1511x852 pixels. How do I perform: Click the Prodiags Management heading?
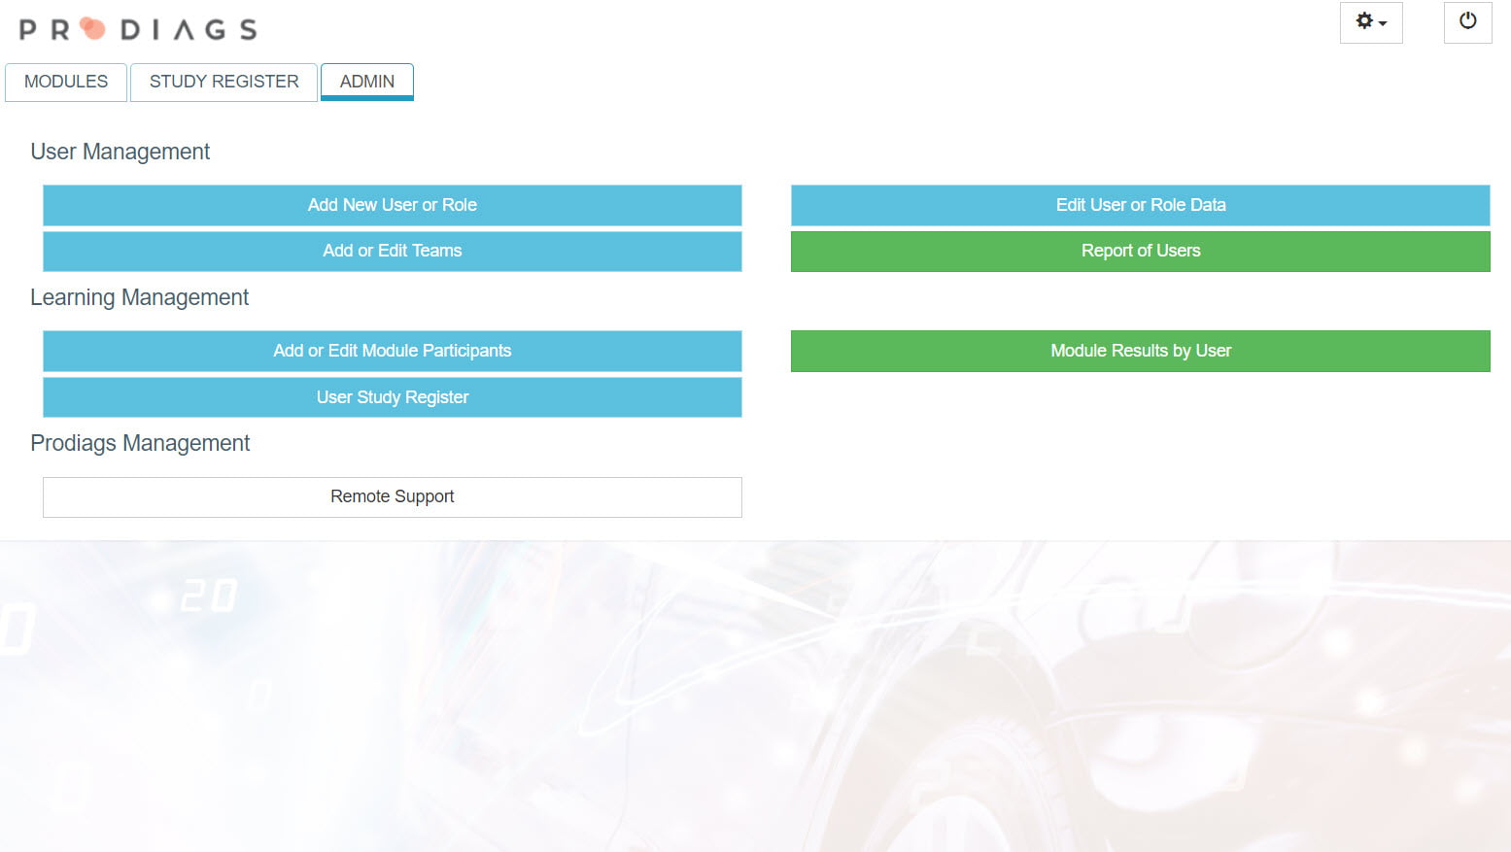tap(140, 443)
